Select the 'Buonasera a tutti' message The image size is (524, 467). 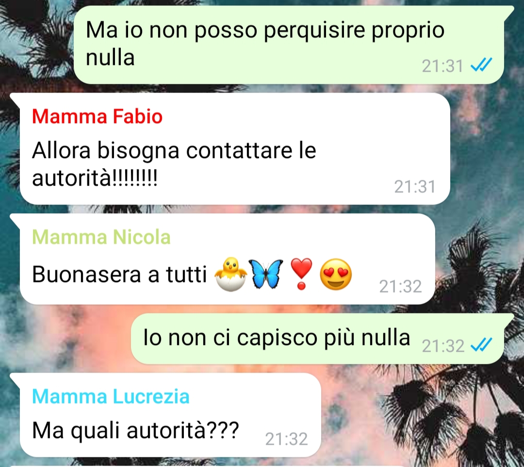coord(228,259)
